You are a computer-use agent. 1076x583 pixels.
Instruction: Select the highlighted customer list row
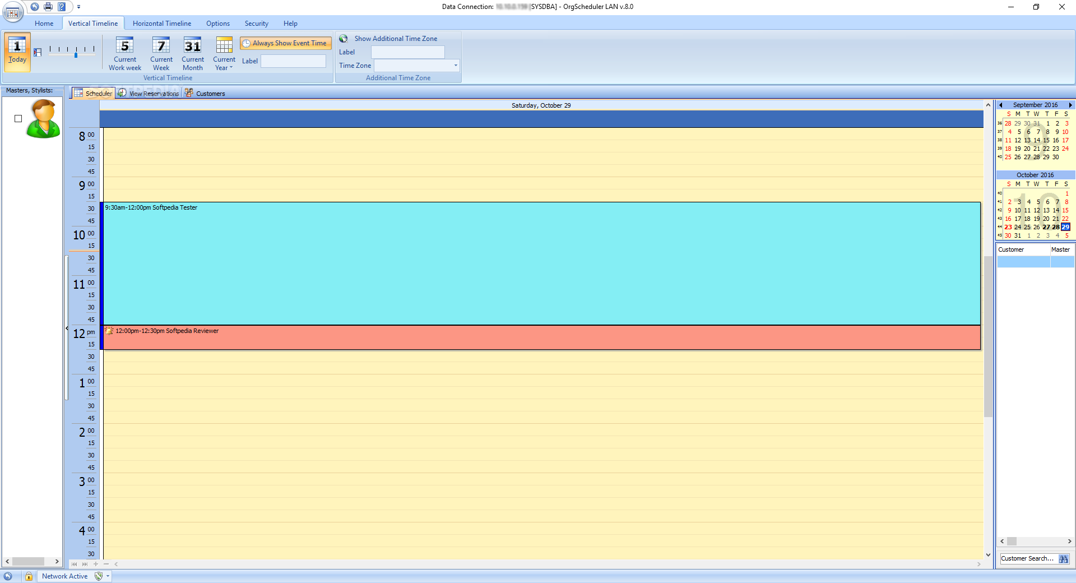(1035, 261)
